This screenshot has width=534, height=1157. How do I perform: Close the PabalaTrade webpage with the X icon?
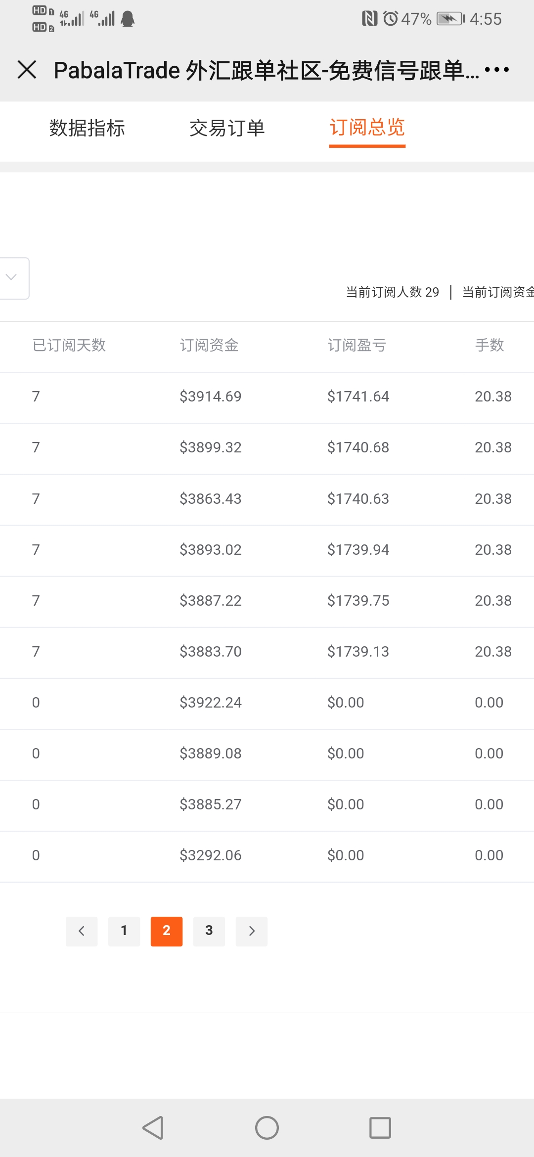[x=27, y=69]
